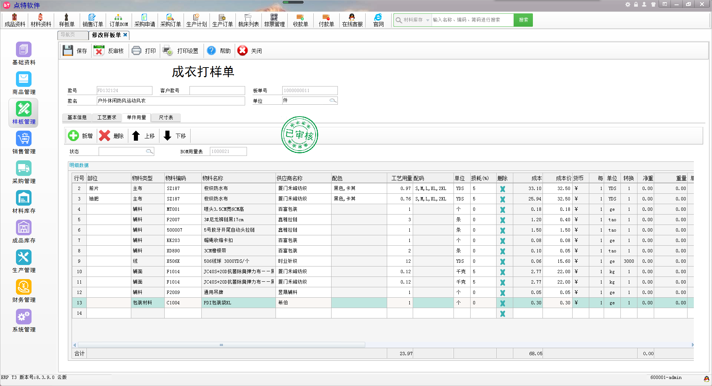Switch to 导航页 tab
Image resolution: width=712 pixels, height=386 pixels.
pyautogui.click(x=73, y=35)
